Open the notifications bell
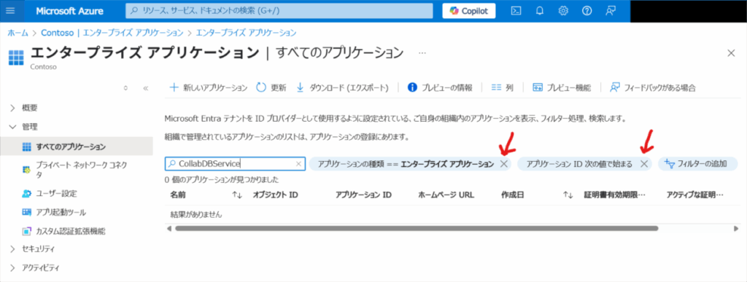The image size is (747, 282). 539,11
